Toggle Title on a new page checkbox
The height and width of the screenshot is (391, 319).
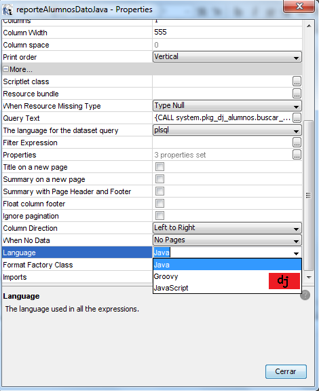[x=159, y=166]
